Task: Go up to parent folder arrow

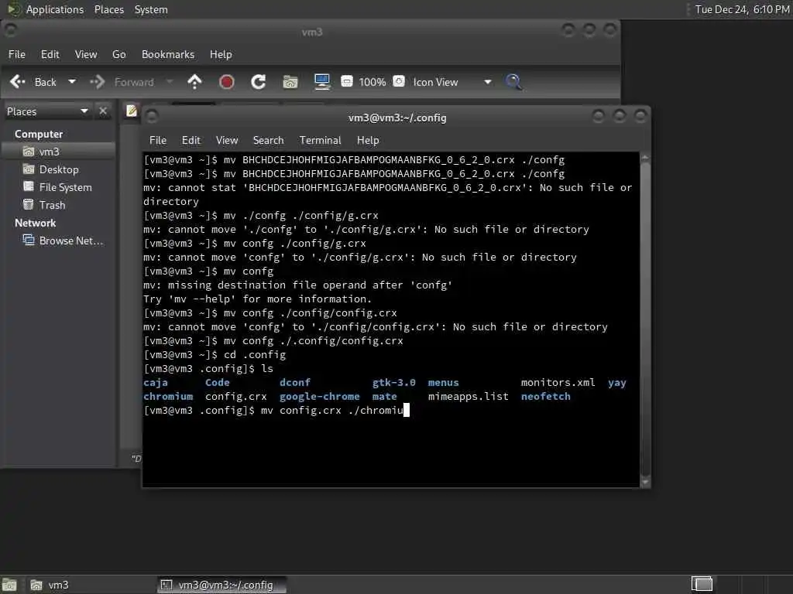Action: tap(194, 82)
